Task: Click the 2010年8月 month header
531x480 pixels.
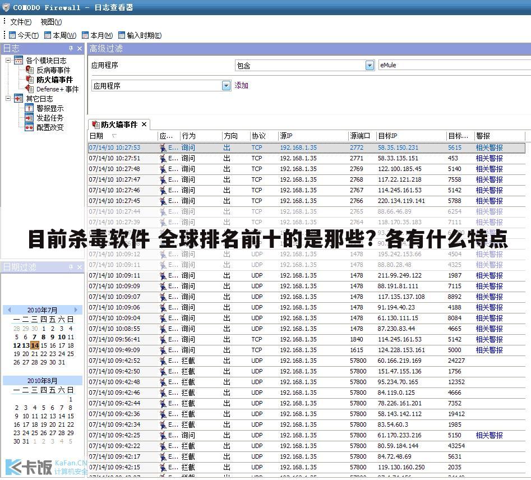Action: pyautogui.click(x=42, y=381)
